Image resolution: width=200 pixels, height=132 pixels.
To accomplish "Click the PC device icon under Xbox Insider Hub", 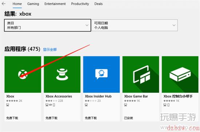I will pos(86,105).
